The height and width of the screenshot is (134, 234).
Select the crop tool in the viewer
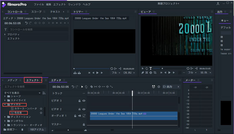tap(155, 73)
